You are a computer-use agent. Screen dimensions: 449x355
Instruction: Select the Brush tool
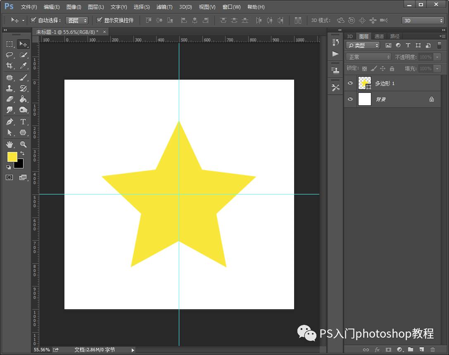point(23,77)
